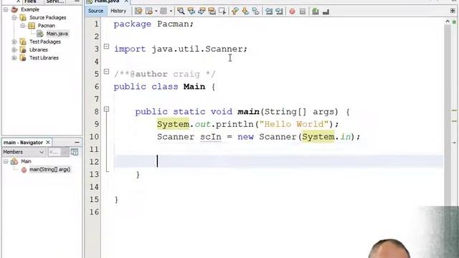Close the main - Navigator tab

click(48, 143)
